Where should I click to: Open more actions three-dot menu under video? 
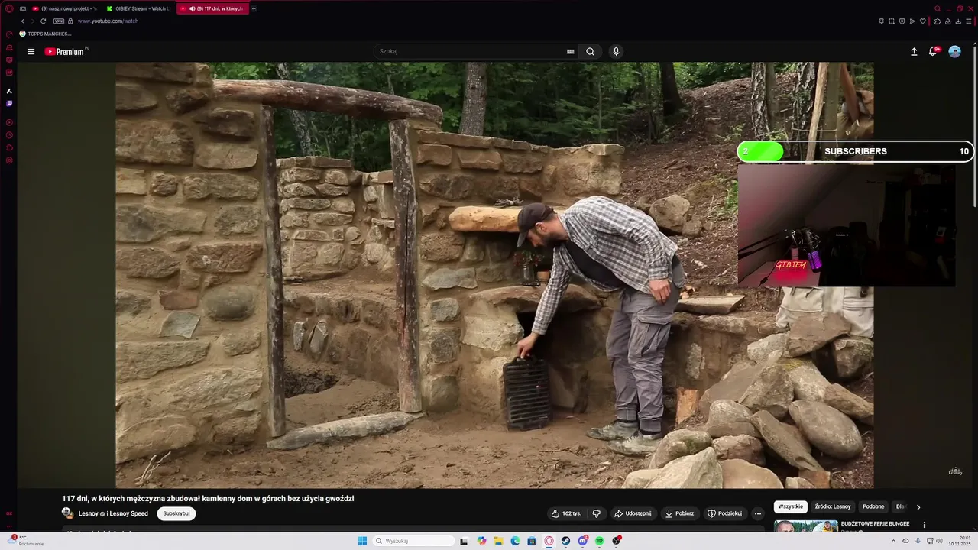[758, 513]
